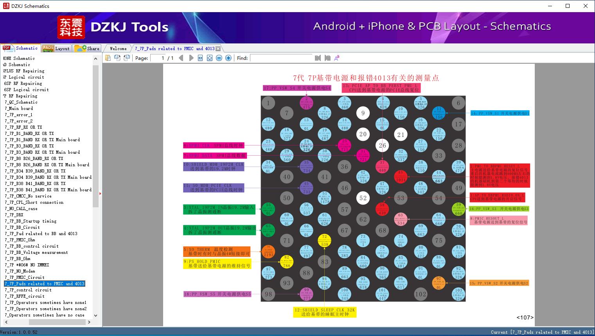Zoom in with the plus icon
The height and width of the screenshot is (336, 595).
228,58
